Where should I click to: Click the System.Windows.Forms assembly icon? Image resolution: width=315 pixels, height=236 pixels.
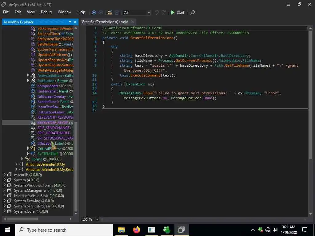coord(10,185)
